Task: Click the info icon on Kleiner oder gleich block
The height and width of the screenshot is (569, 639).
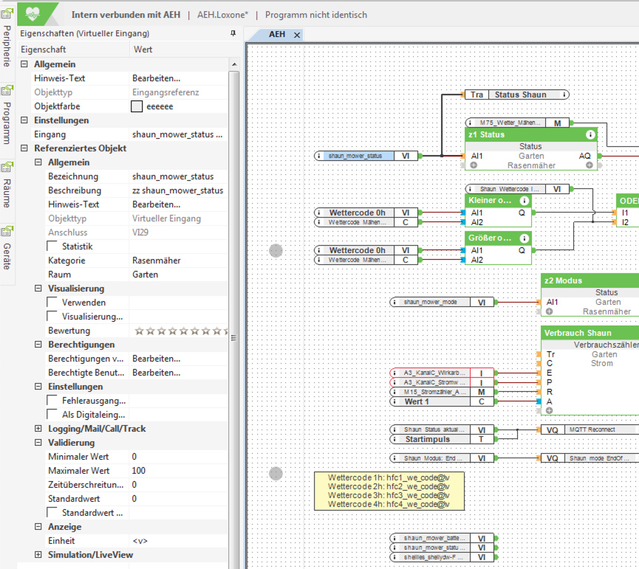Action: (x=524, y=201)
